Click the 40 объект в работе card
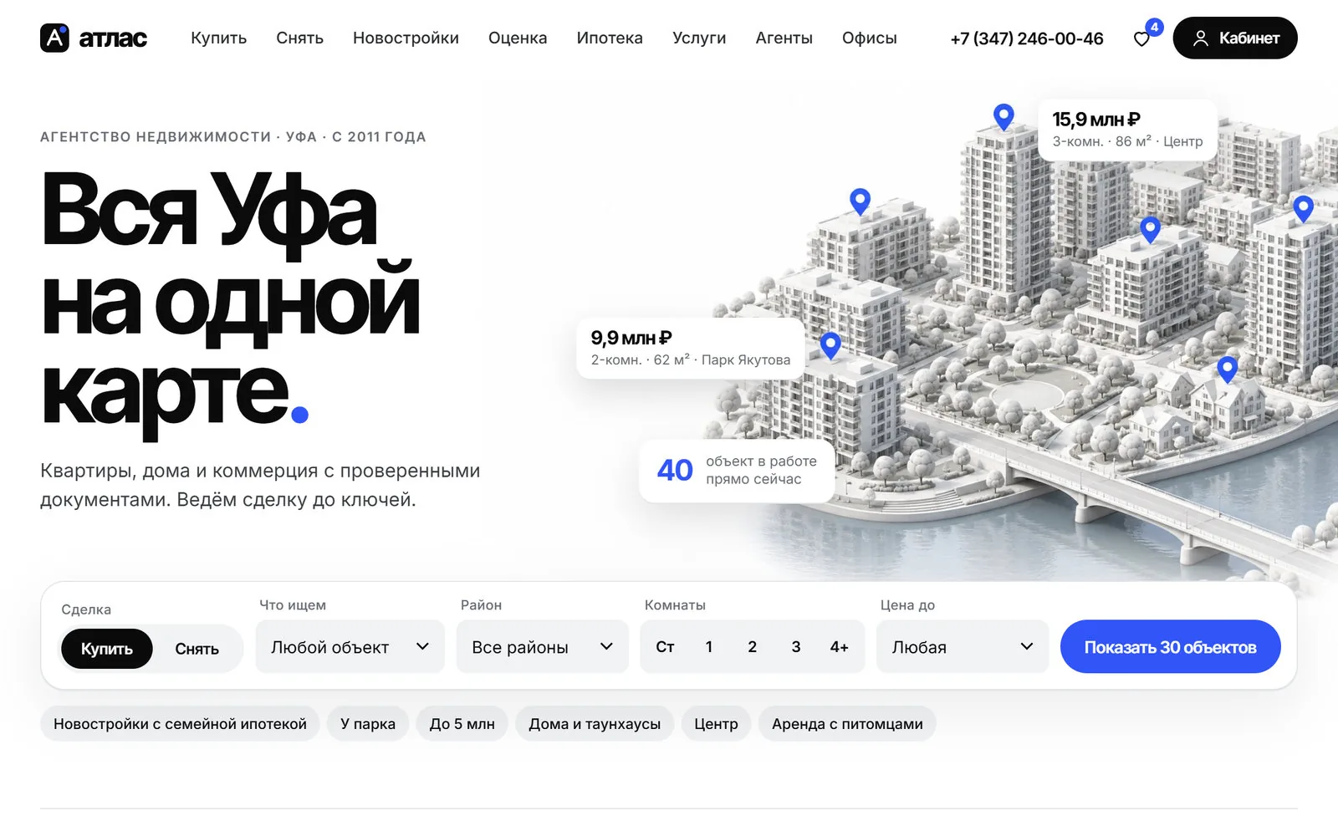This screenshot has height=836, width=1338. pyautogui.click(x=737, y=471)
